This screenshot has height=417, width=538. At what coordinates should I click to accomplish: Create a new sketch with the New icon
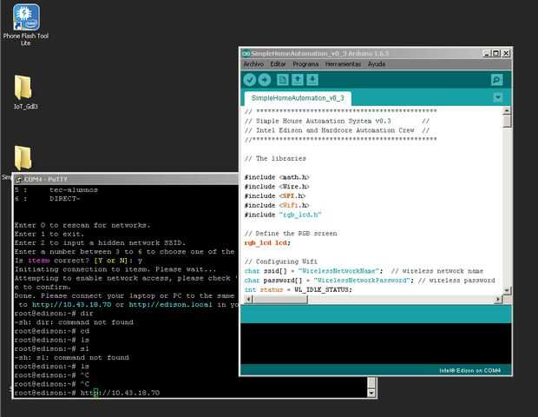pos(283,80)
